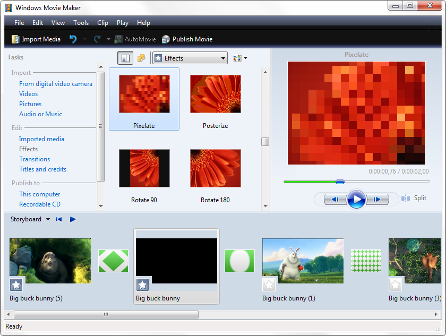Split the clip with the Split button

point(414,198)
